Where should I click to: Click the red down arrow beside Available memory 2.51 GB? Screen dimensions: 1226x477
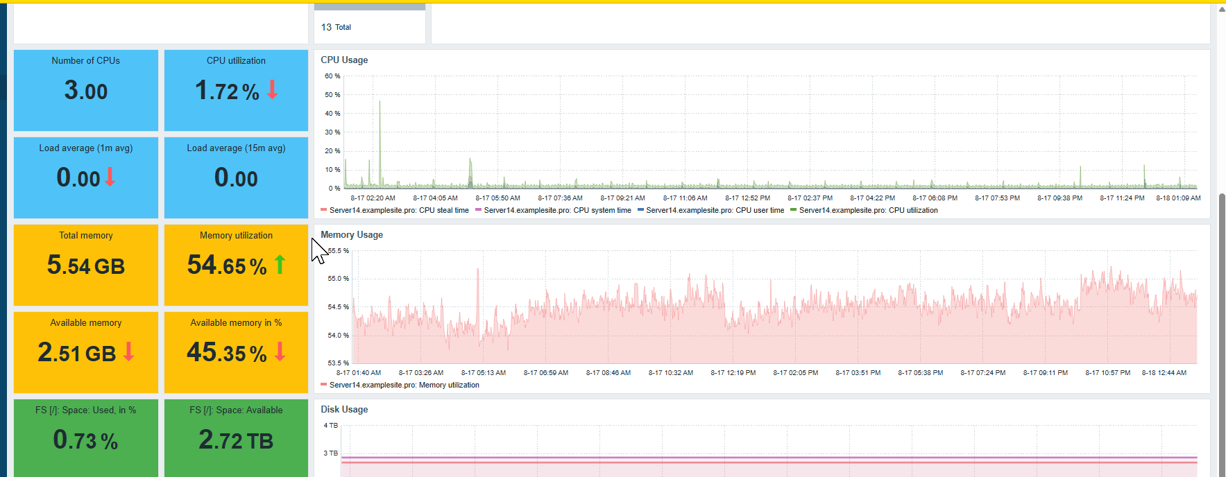tap(128, 352)
